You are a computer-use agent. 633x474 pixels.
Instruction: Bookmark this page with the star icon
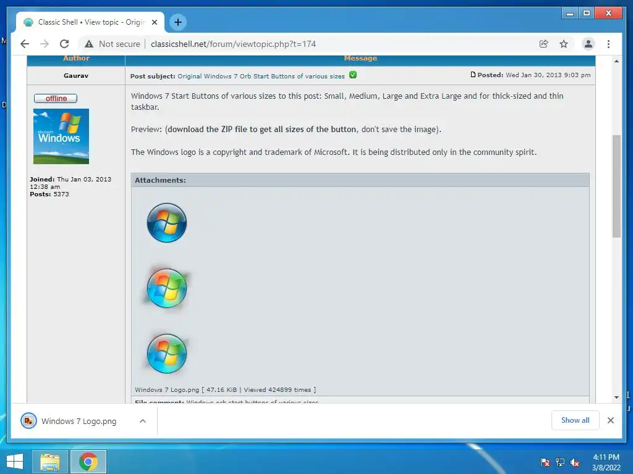(x=564, y=44)
